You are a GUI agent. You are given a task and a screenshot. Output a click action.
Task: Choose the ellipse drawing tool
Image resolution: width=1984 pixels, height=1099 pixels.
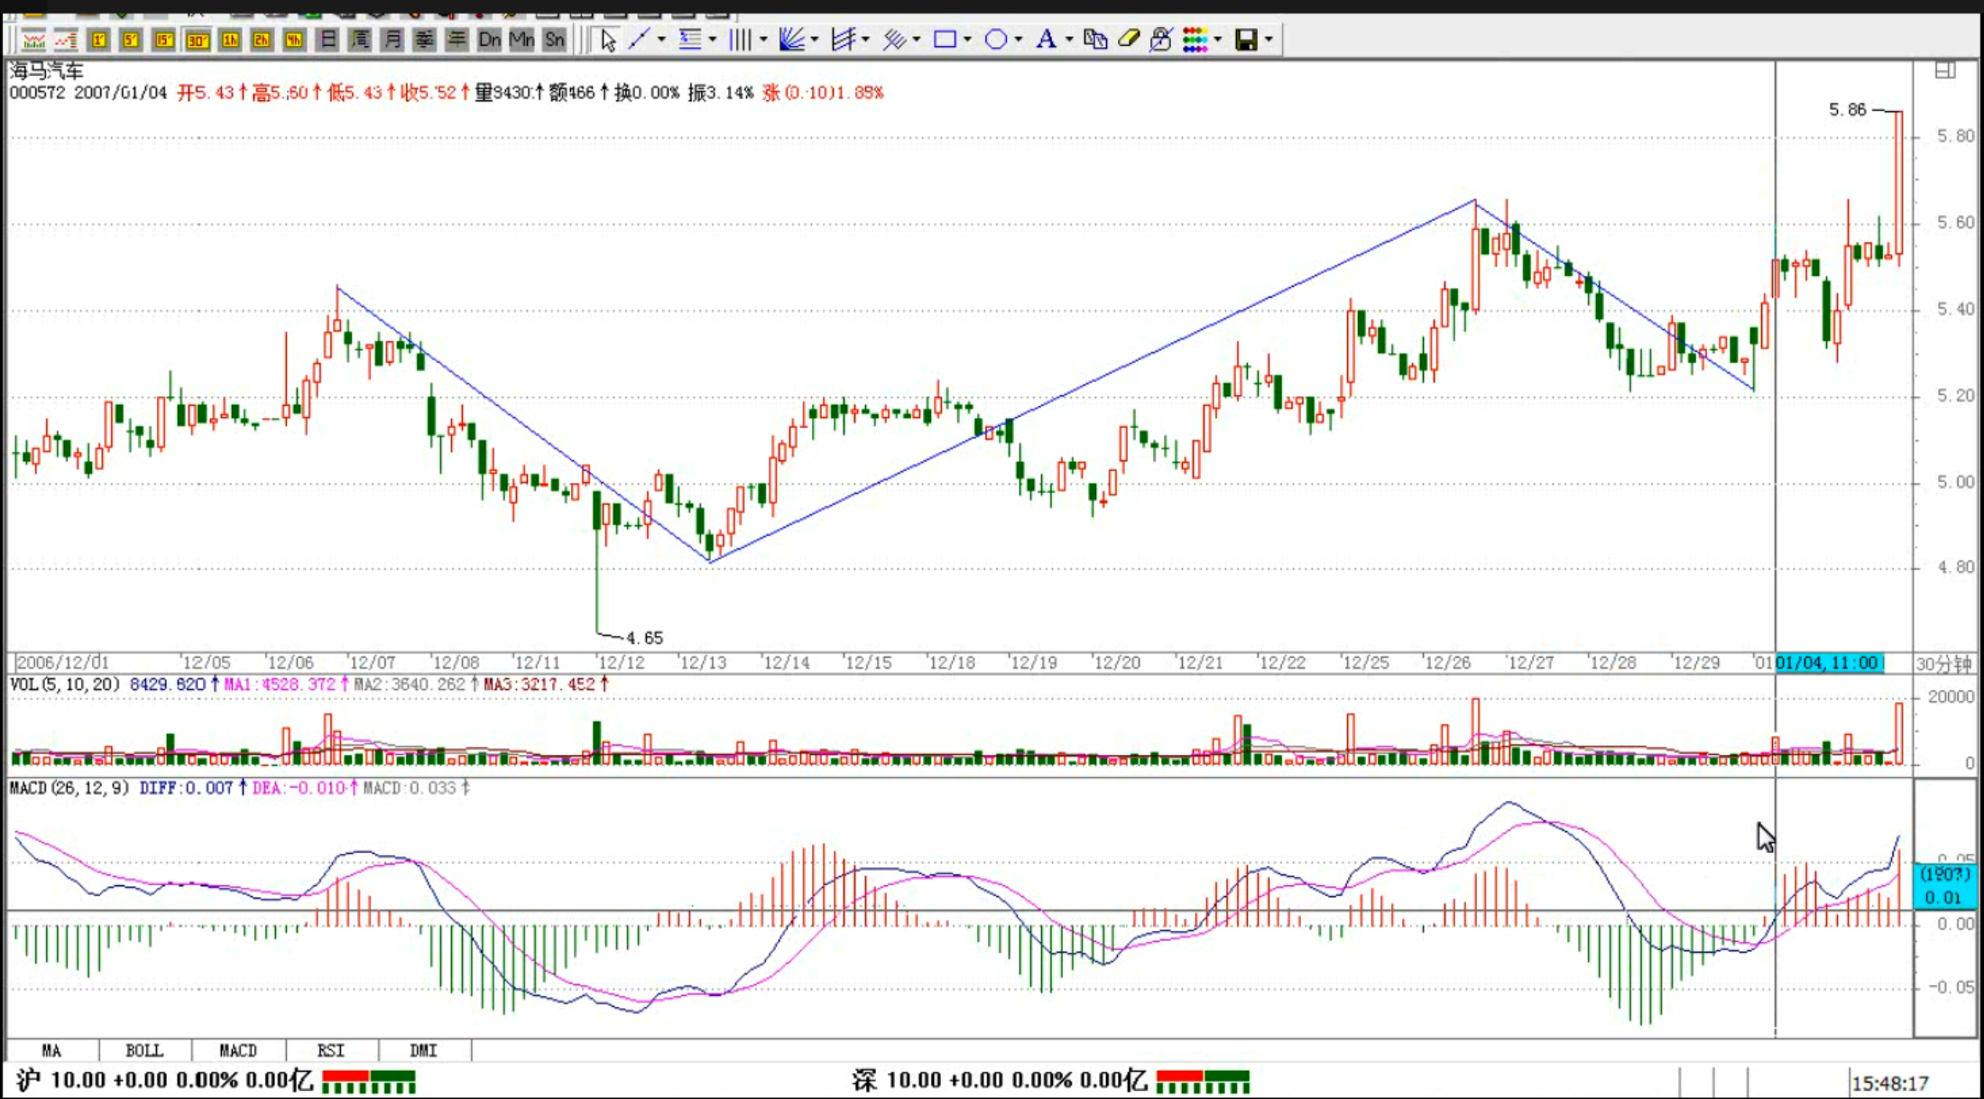pos(995,40)
